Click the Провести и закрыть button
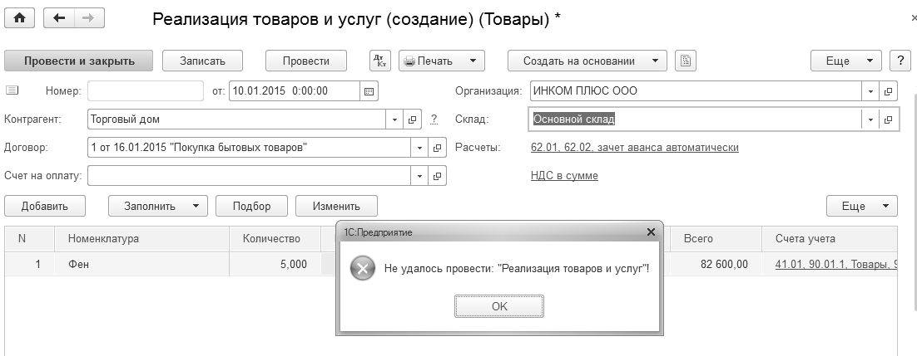Screen dimensions: 917x356 (x=79, y=61)
